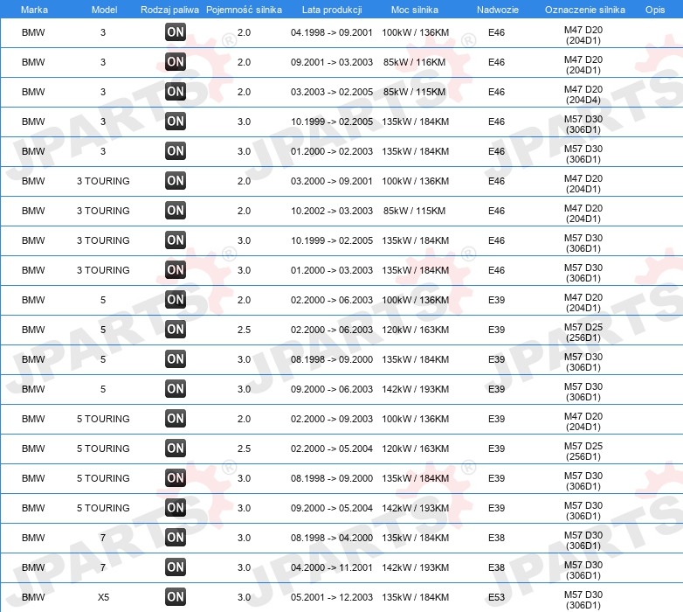Click ON icon in the 10.2002 -> 03.2003 row
The image size is (683, 612).
[176, 211]
